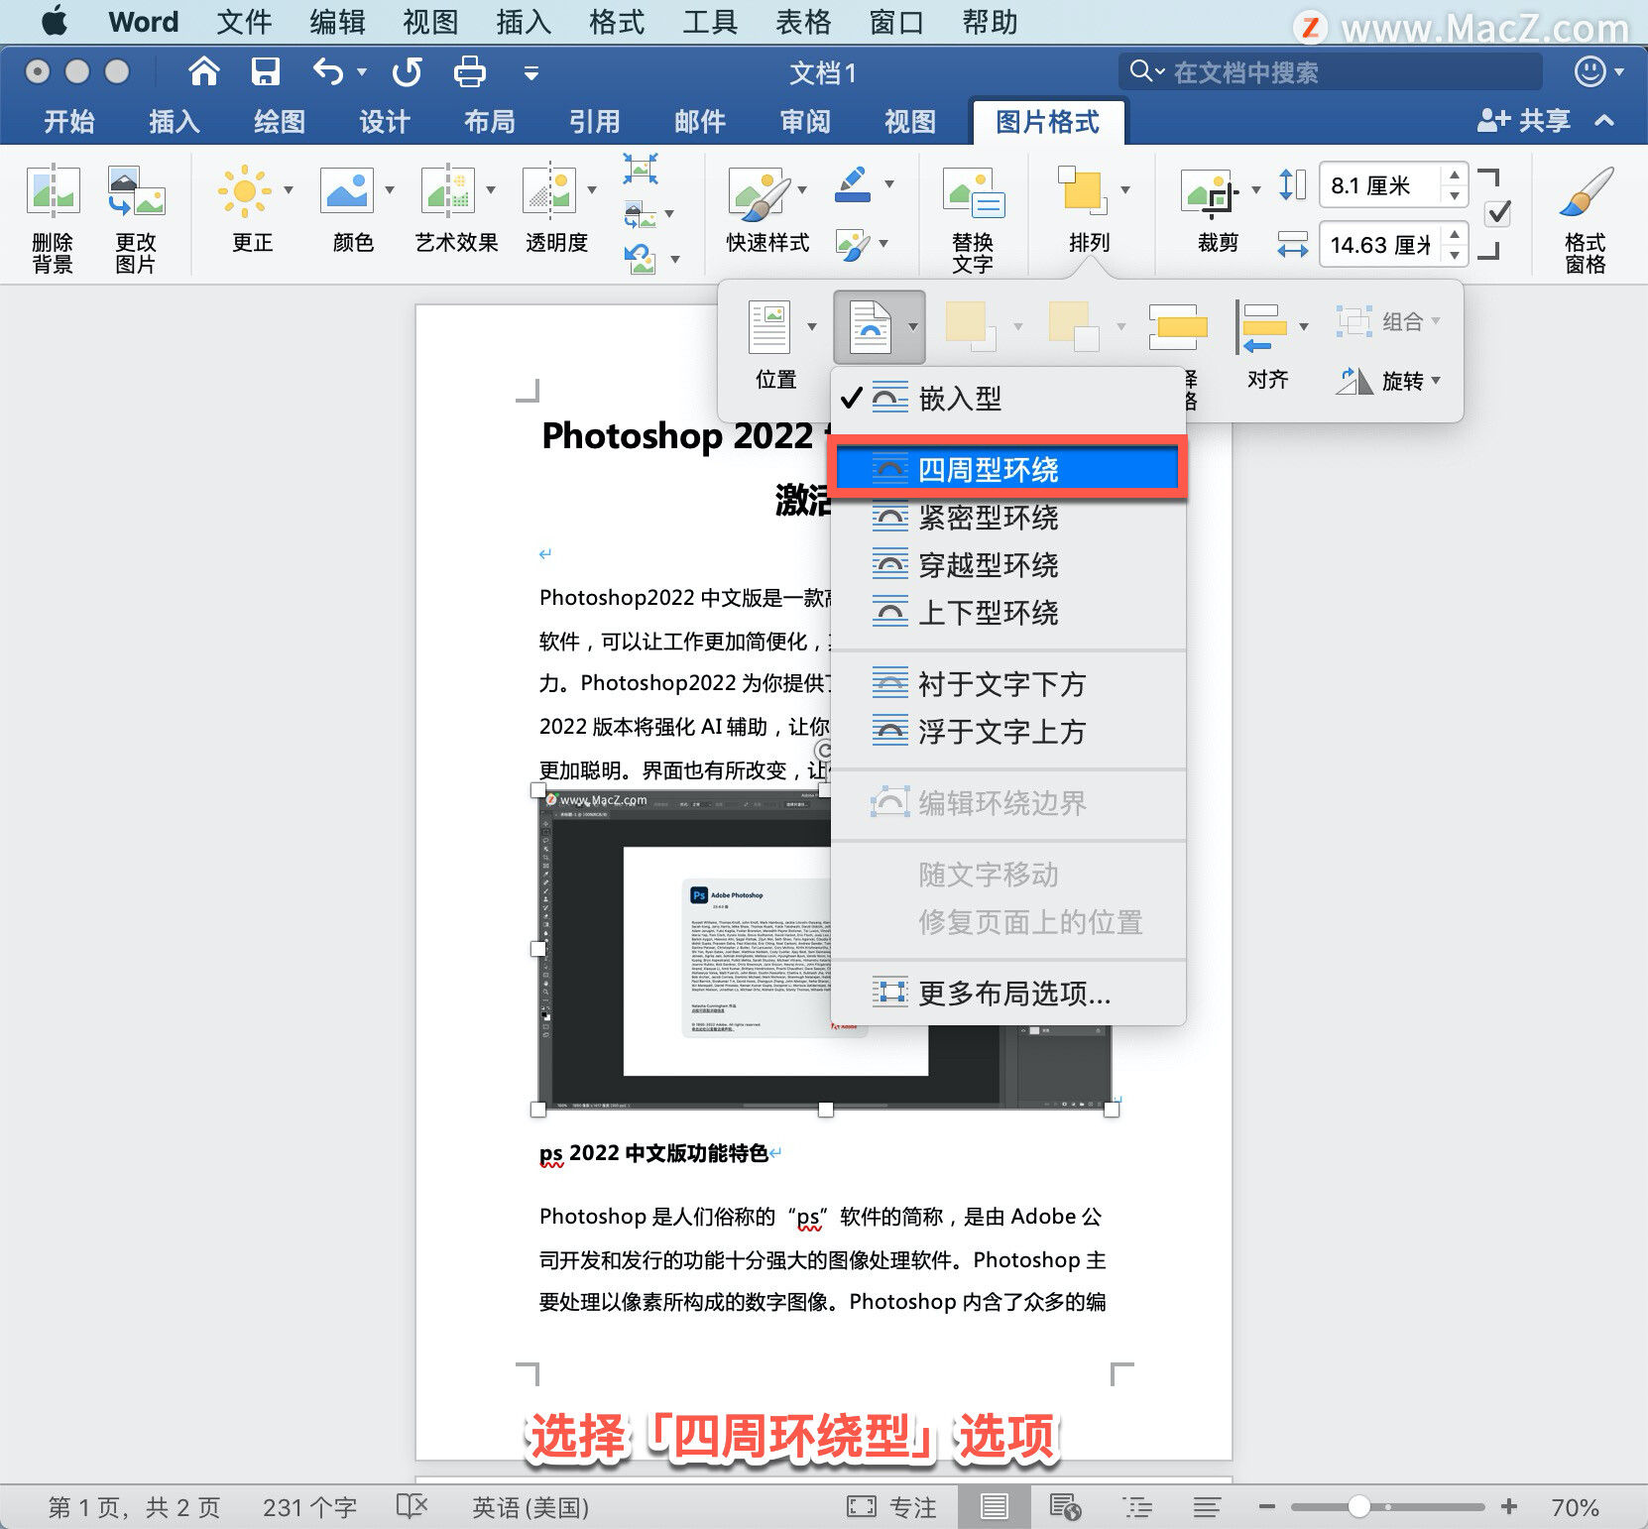
Task: Select Square wrapping option
Action: (x=1007, y=469)
